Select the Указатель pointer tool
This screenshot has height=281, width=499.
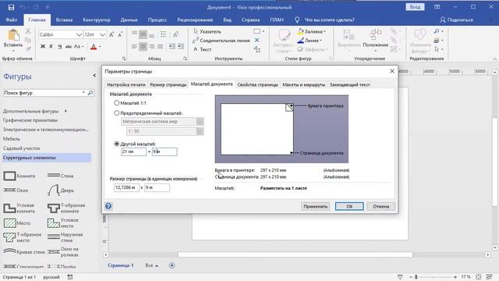(x=207, y=31)
